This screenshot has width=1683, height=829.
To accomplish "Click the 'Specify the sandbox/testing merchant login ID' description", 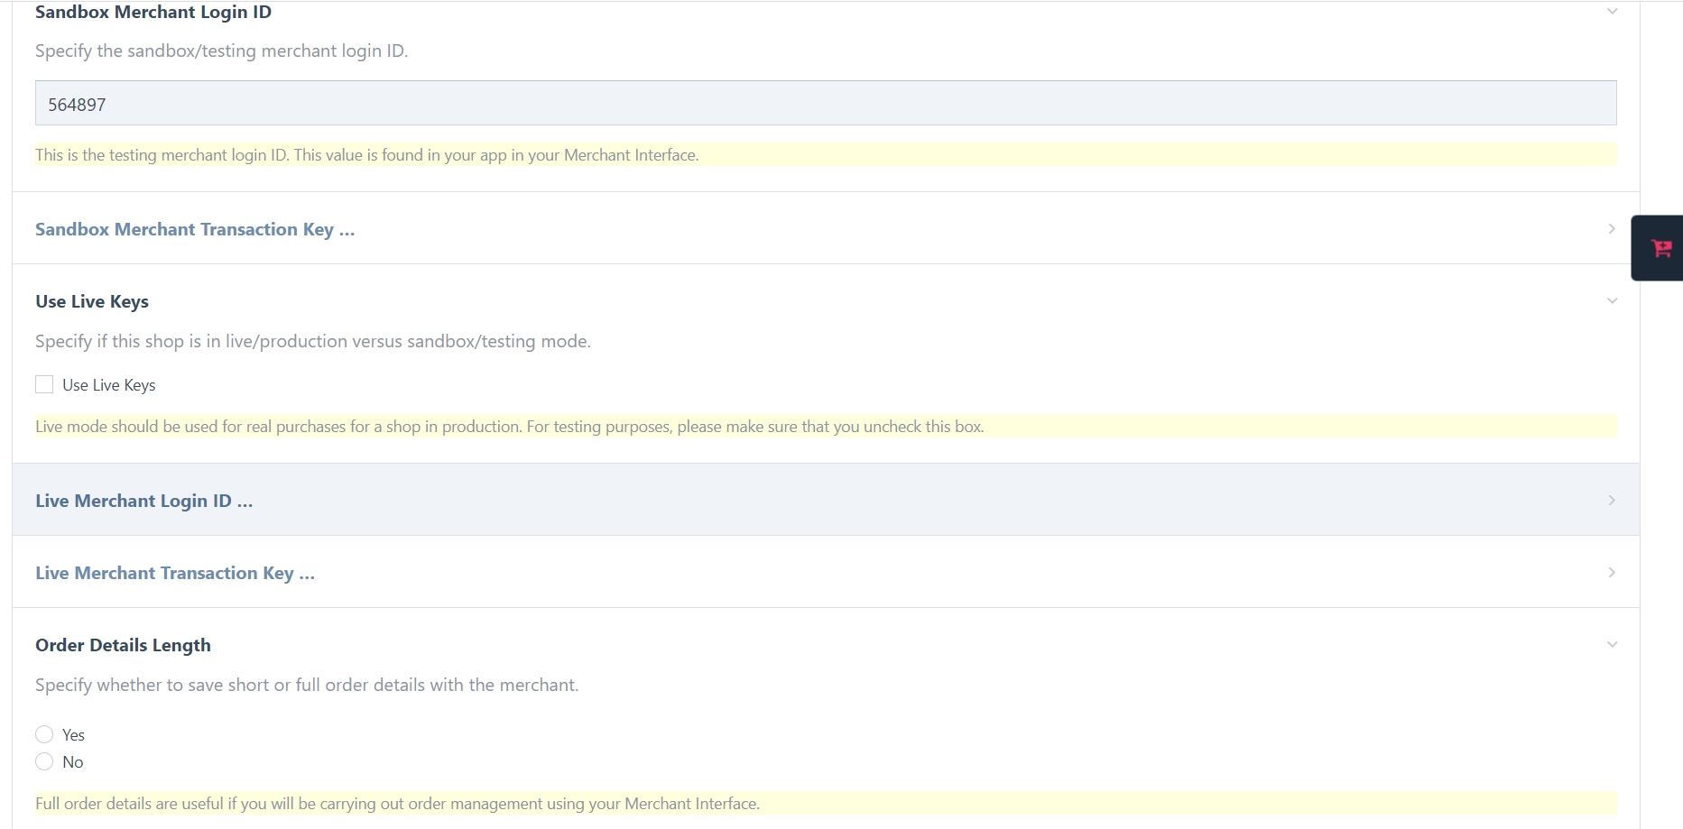I will click(x=222, y=51).
